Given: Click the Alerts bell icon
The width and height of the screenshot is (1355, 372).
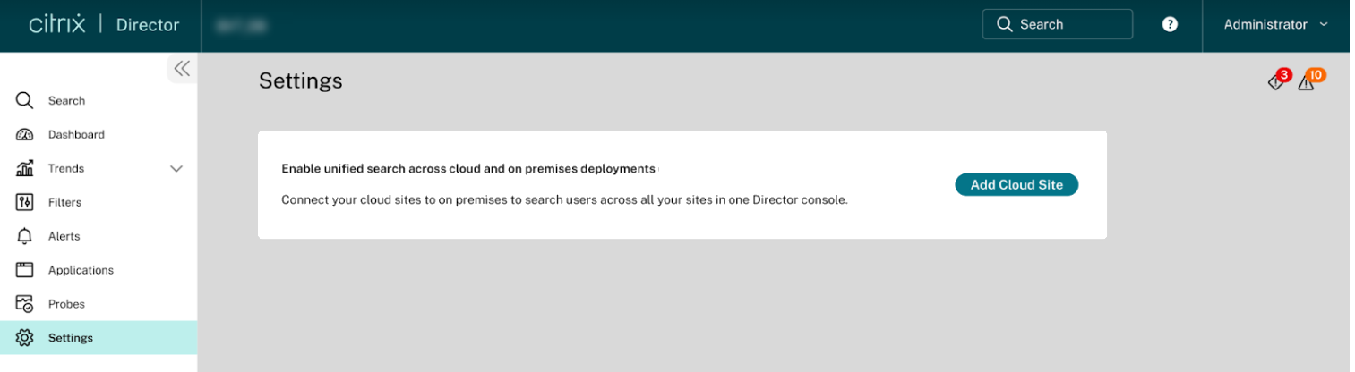Looking at the screenshot, I should [x=24, y=236].
